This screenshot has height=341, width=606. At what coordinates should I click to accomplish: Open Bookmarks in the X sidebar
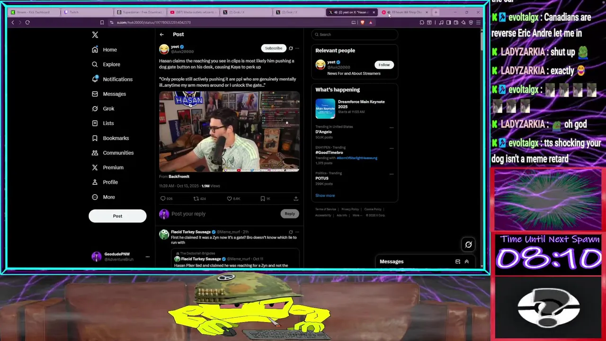click(110, 138)
